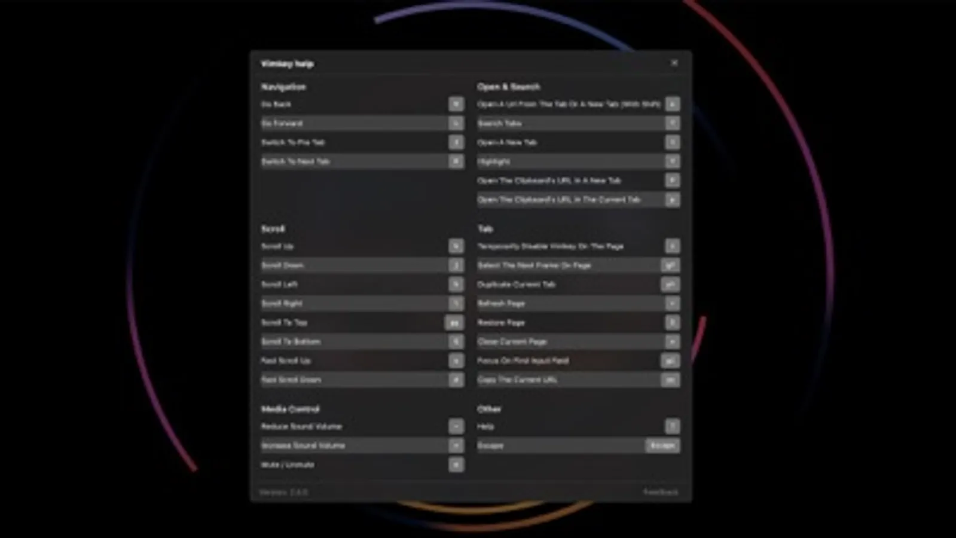Click the key badge for Scroll To Top
The height and width of the screenshot is (538, 956).
(454, 323)
